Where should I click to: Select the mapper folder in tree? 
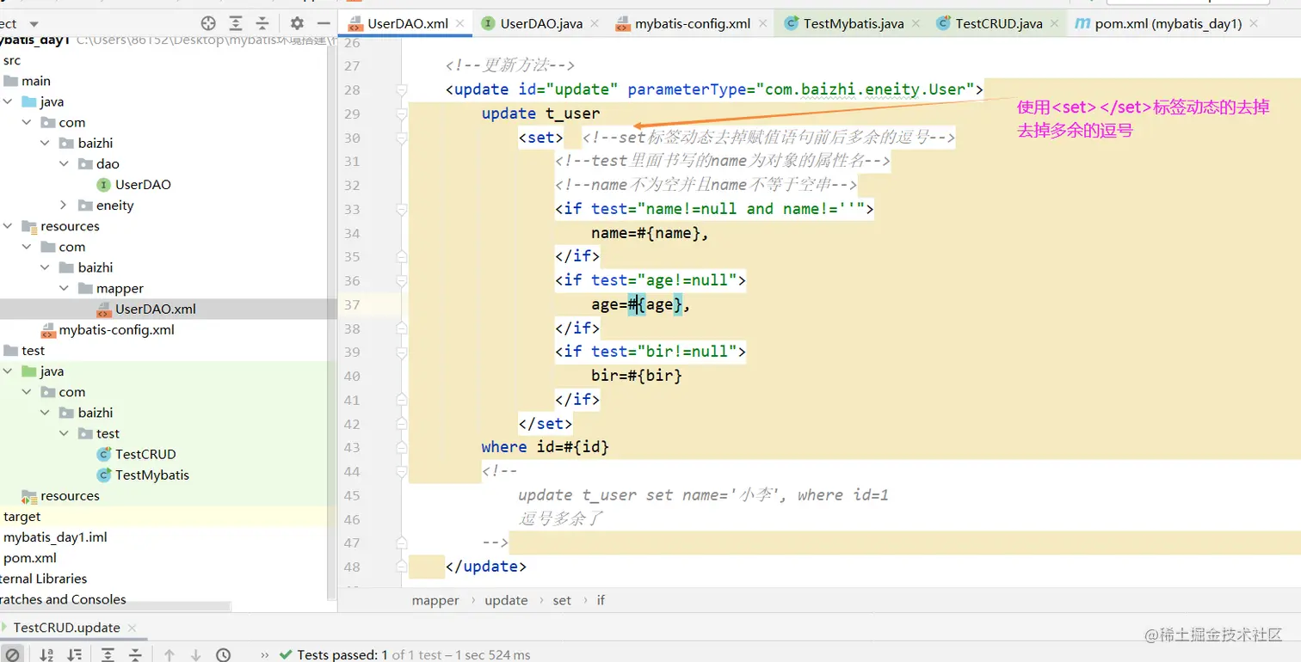tap(111, 288)
